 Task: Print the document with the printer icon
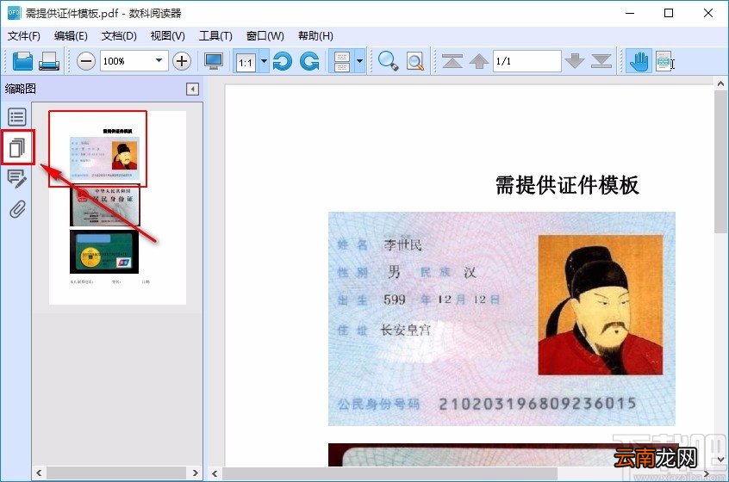pyautogui.click(x=49, y=61)
